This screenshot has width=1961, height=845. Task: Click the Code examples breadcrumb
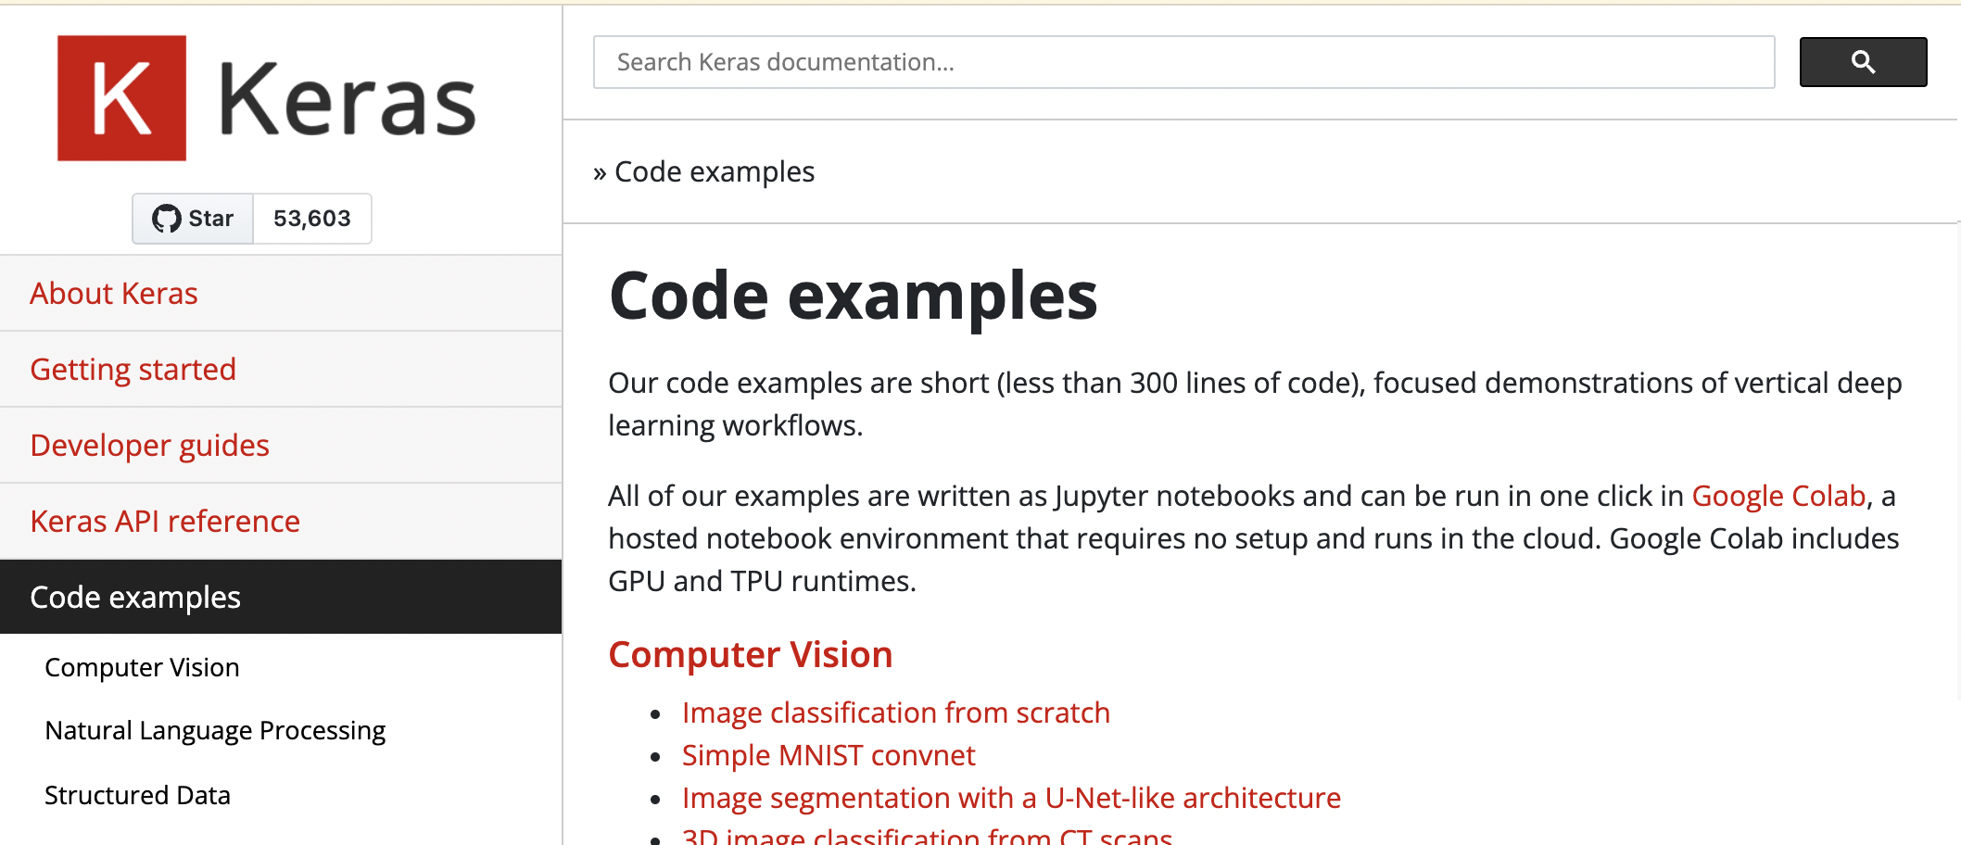pos(714,172)
